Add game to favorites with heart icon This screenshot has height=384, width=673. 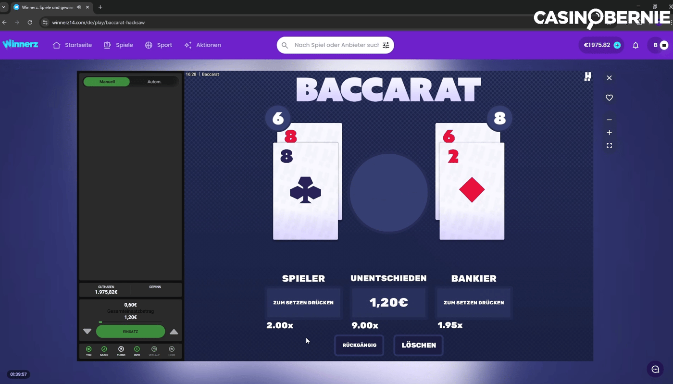point(609,98)
